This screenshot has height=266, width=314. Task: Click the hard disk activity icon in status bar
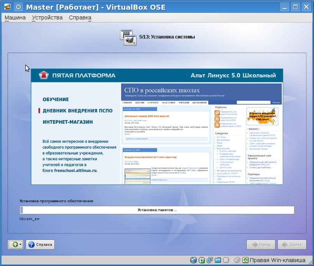(194, 260)
